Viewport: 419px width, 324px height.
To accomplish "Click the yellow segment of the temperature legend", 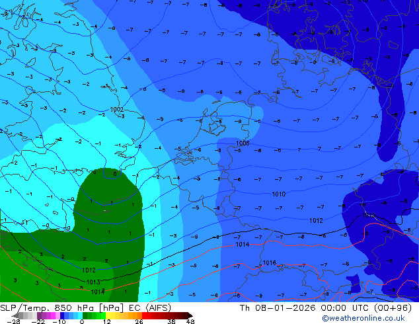I will [x=108, y=315].
